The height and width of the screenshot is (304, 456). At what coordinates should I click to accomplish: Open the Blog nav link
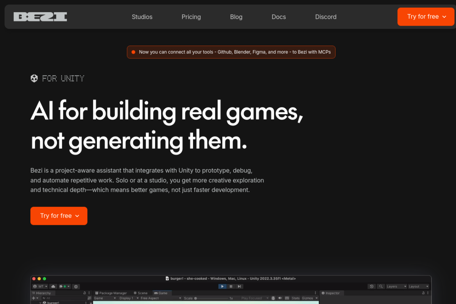[236, 17]
